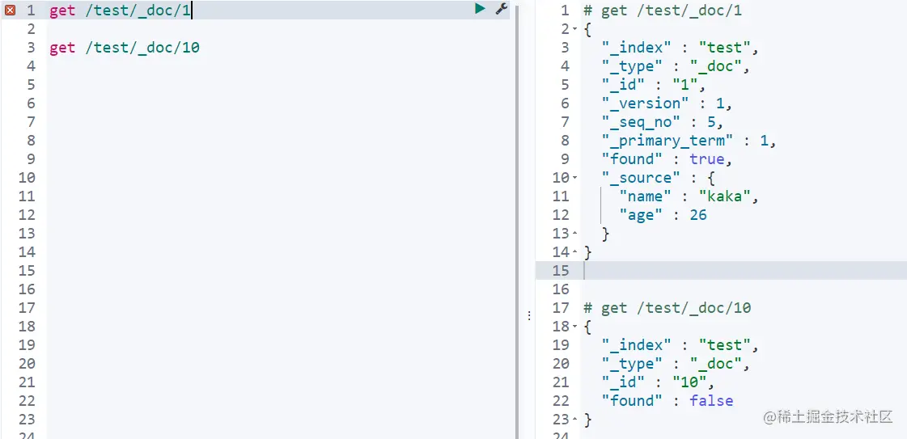Image resolution: width=907 pixels, height=439 pixels.
Task: Collapse the JSON object at output line 18
Action: click(x=575, y=327)
